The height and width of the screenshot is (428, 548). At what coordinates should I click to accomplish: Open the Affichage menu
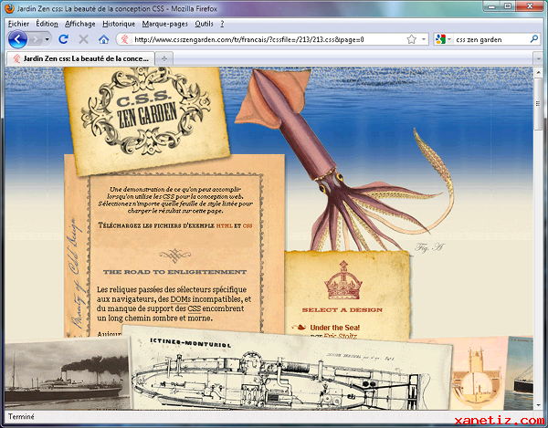[x=80, y=24]
